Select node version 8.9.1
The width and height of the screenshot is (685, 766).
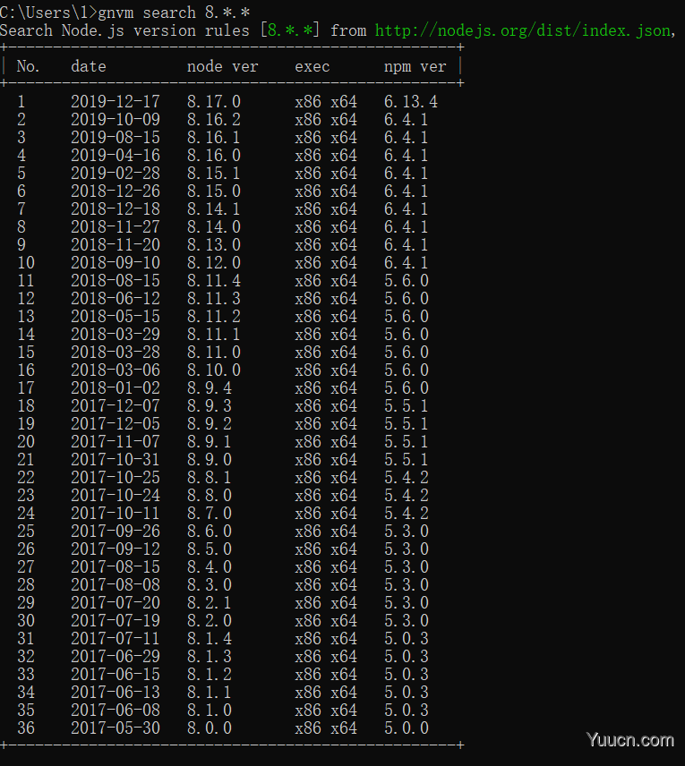210,442
